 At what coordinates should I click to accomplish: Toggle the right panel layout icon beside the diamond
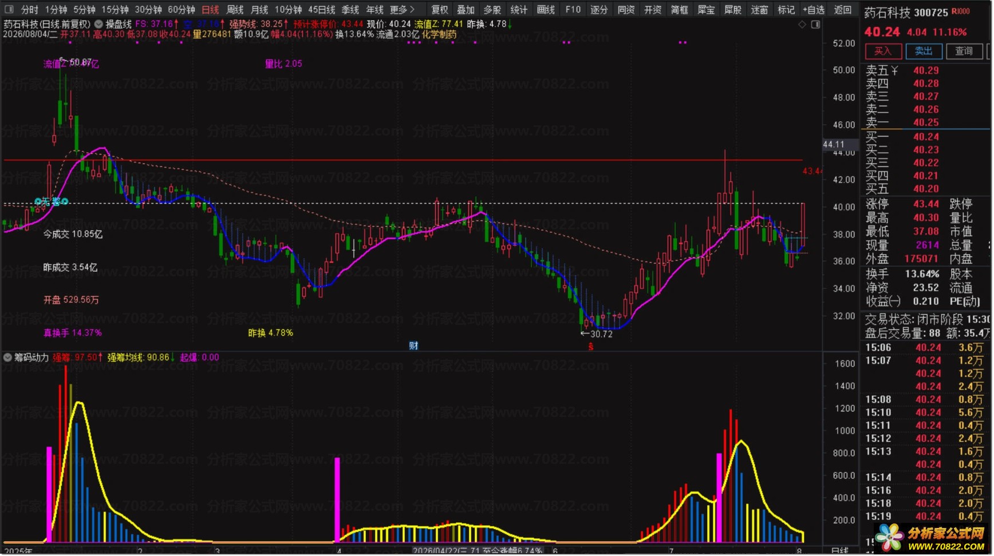(815, 25)
